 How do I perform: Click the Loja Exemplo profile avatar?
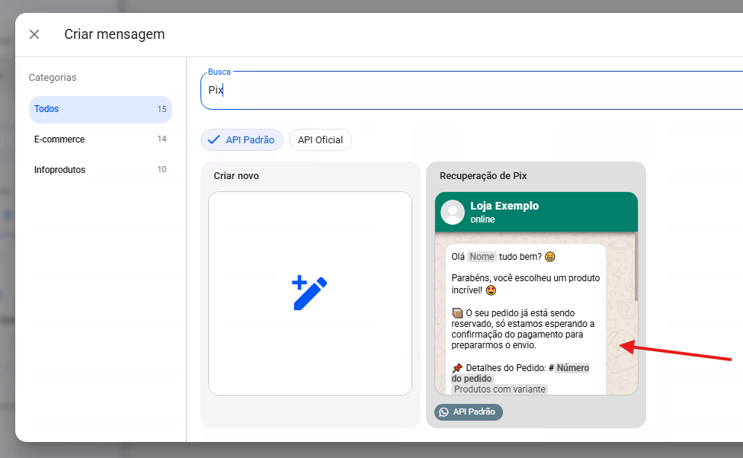point(453,212)
